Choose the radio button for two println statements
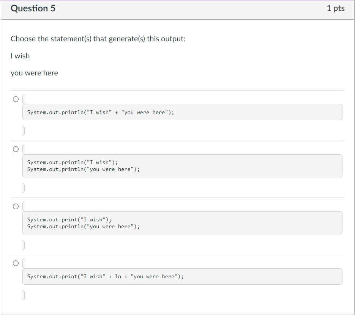Image resolution: width=355 pixels, height=315 pixels. pos(16,149)
